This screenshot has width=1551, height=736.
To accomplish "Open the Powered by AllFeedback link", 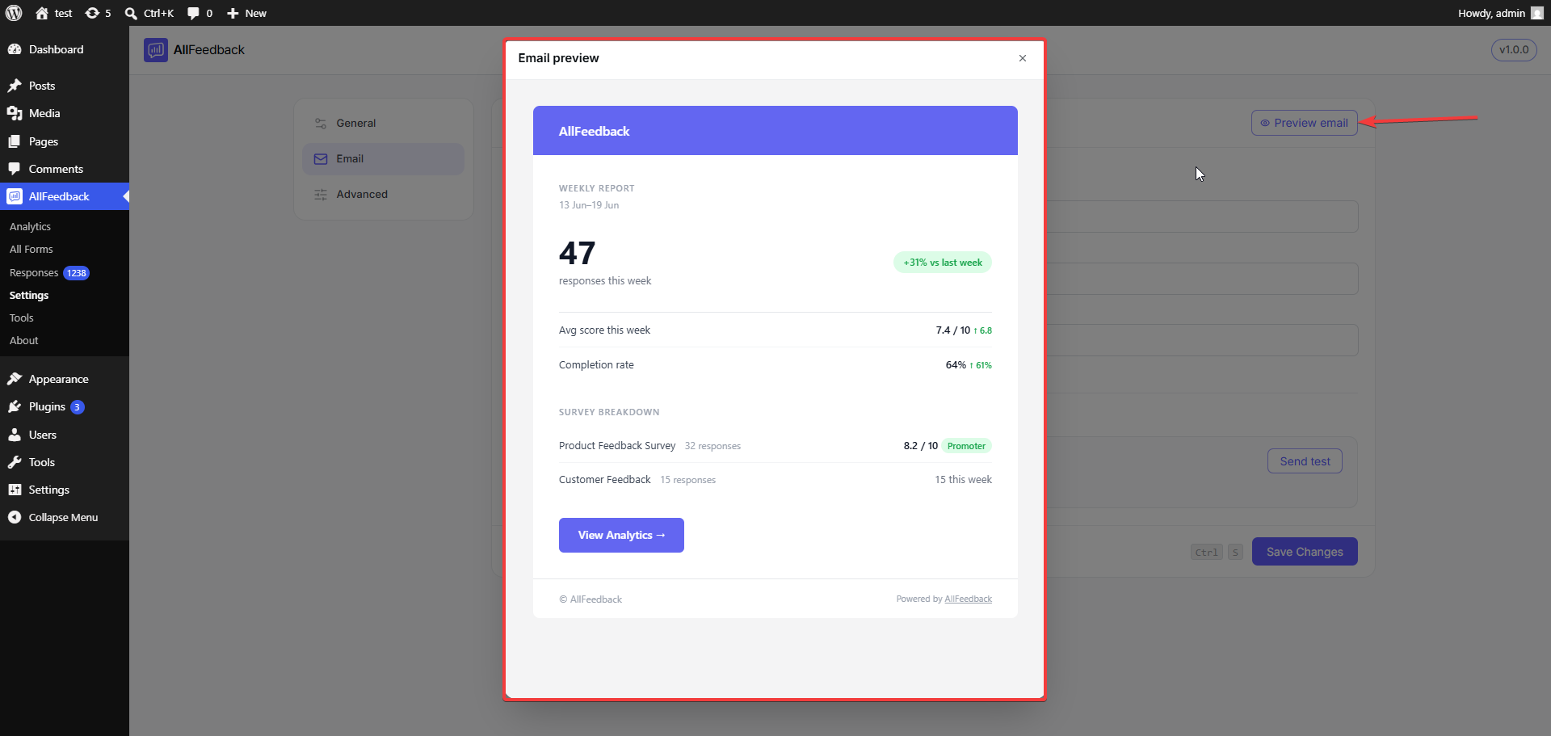I will [x=968, y=599].
